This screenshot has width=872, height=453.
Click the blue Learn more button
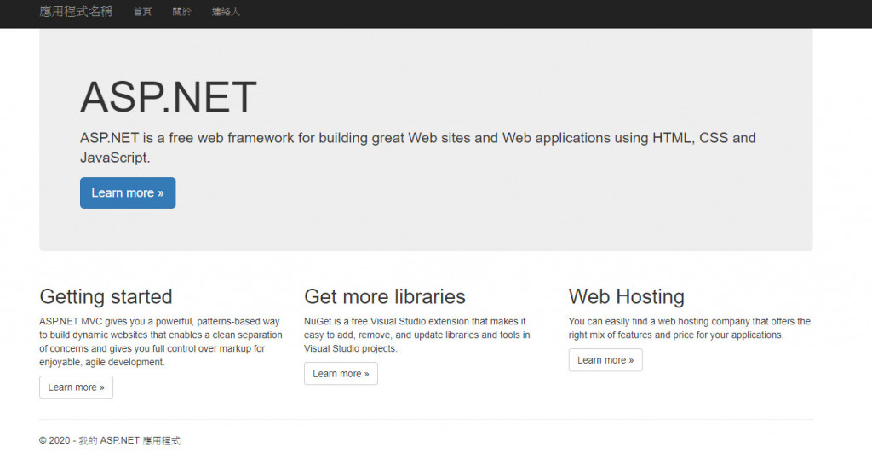(x=128, y=193)
